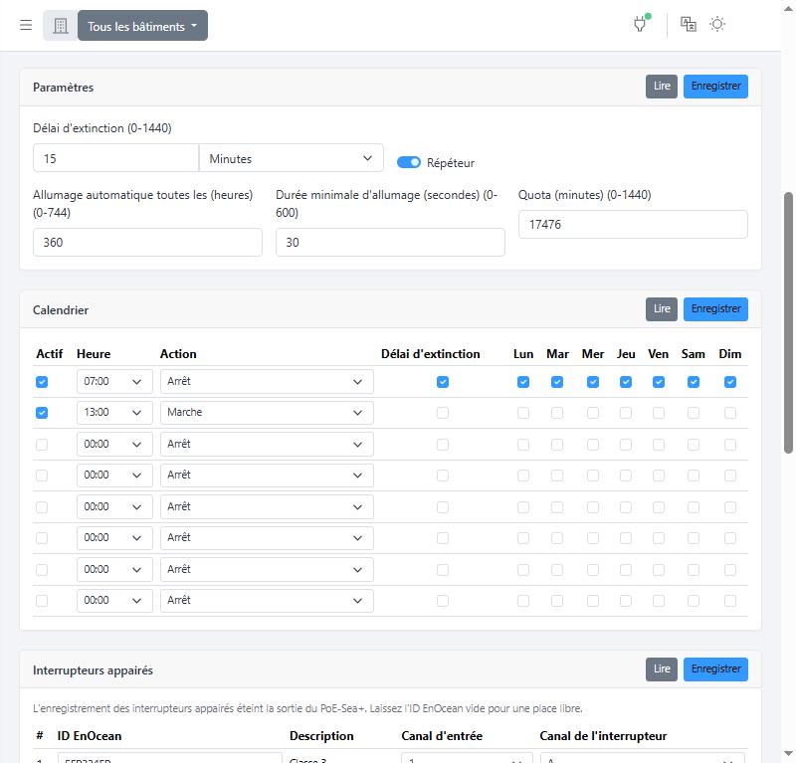Uncheck Actif for the 13:00 row
Viewport: 796px width, 763px height.
tap(42, 413)
